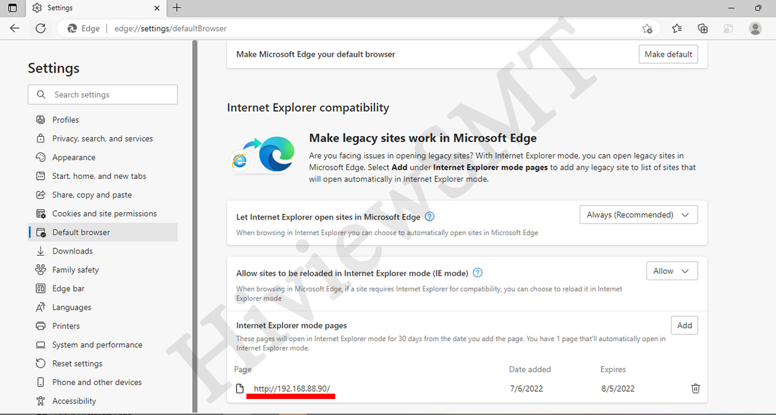Expand the Allow dropdown for IE mode
The image size is (776, 415).
tap(672, 271)
